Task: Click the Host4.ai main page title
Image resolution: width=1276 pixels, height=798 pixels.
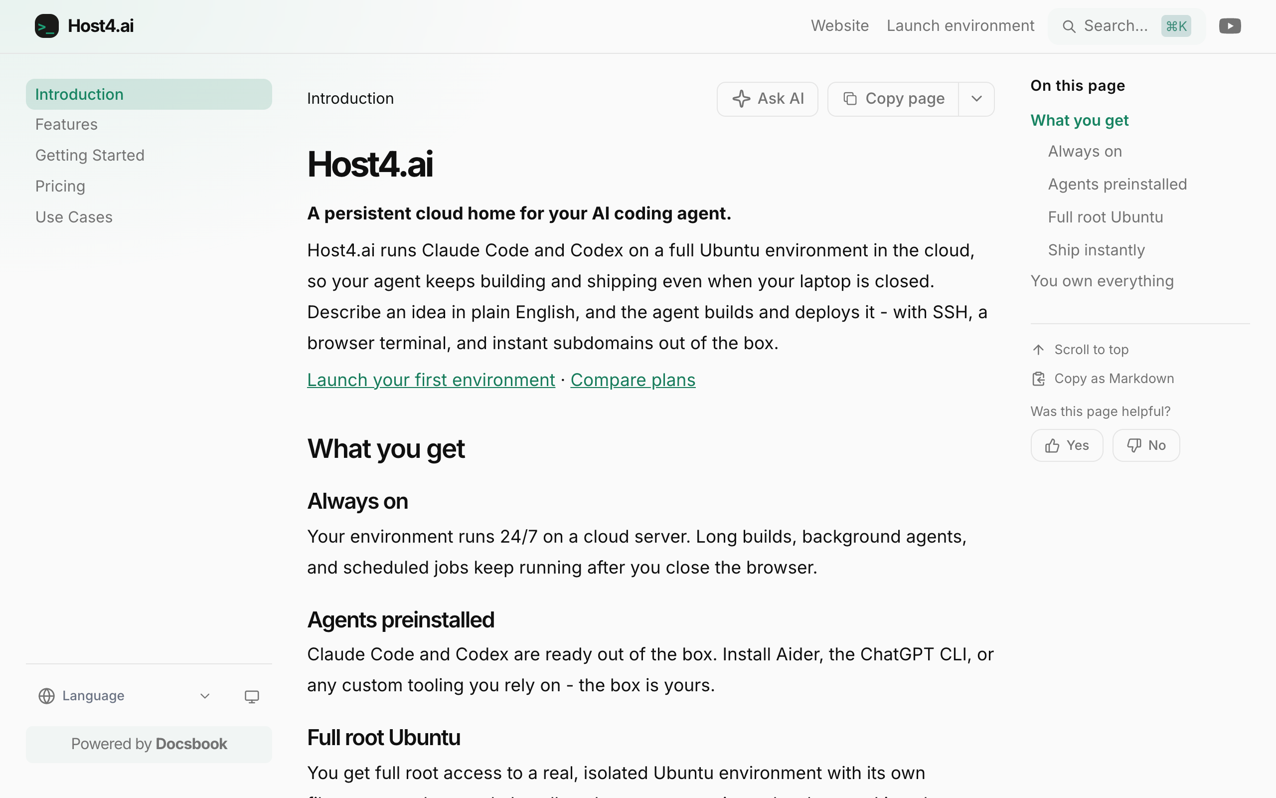Action: 370,164
